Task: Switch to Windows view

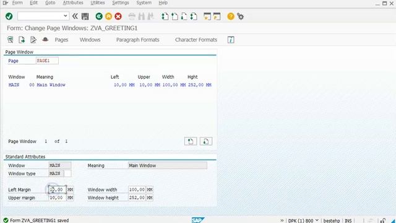Action: coord(90,40)
